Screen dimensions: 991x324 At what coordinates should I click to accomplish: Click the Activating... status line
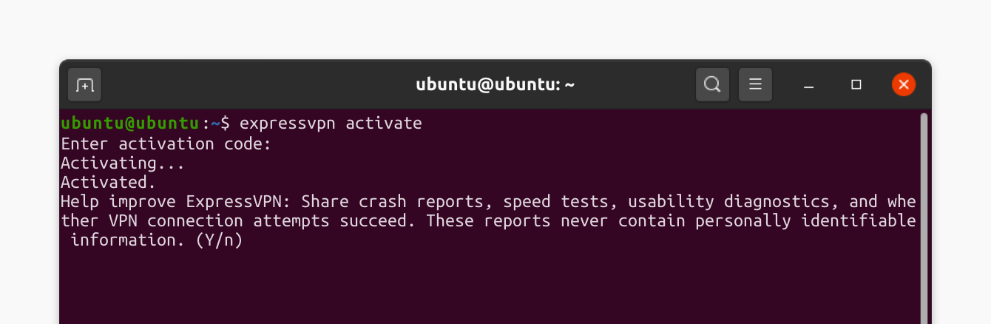(x=123, y=162)
